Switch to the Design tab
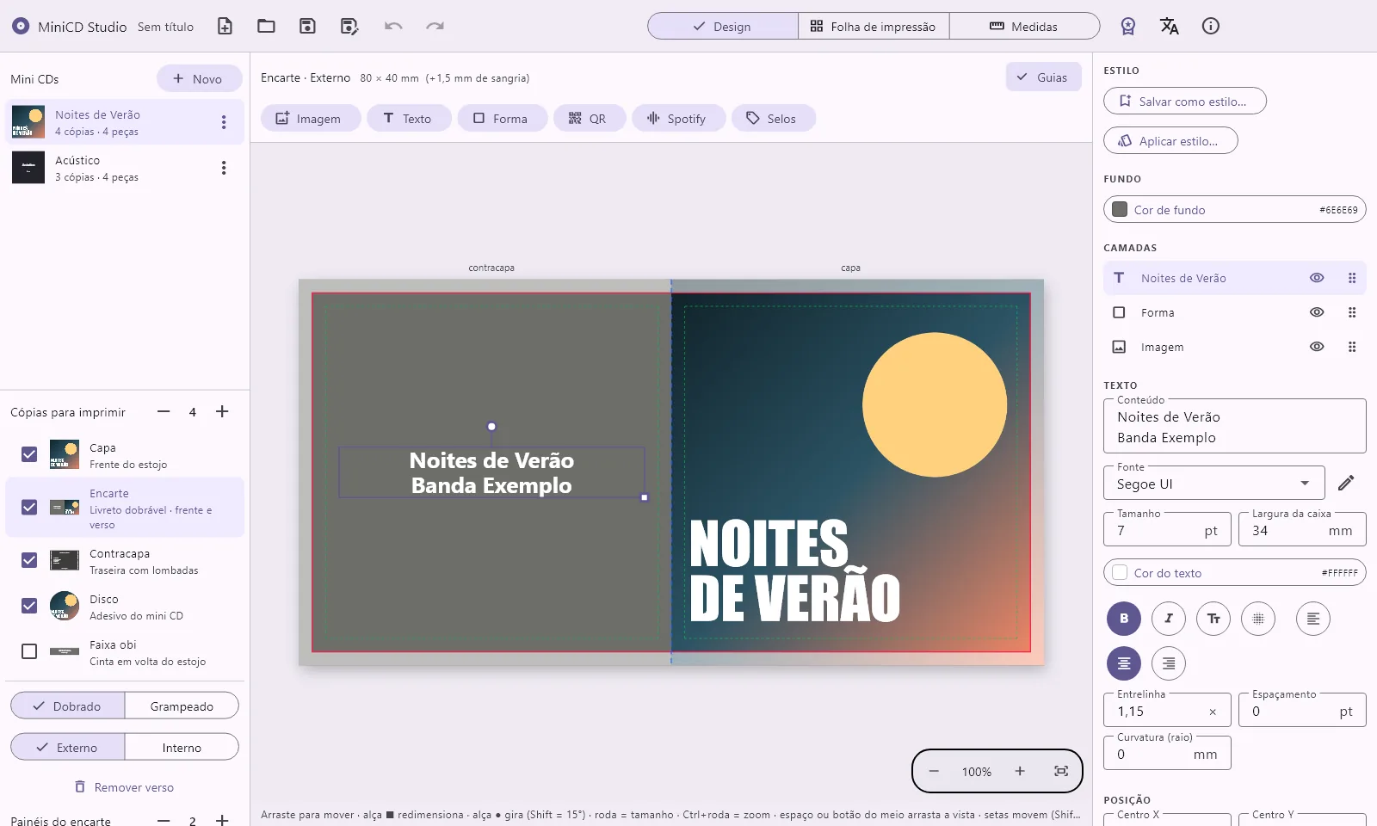 point(723,26)
